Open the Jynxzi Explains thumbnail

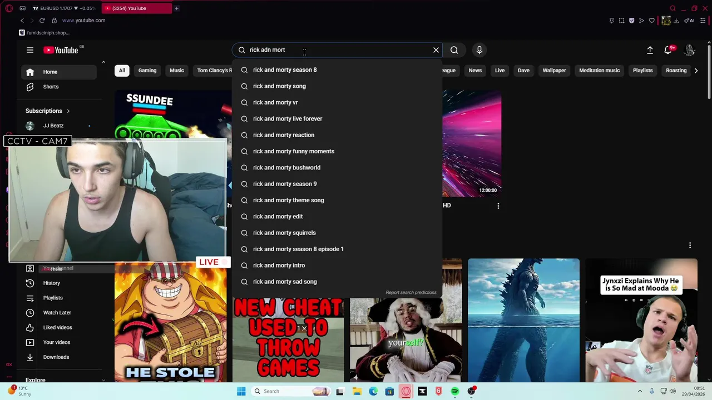click(x=641, y=320)
